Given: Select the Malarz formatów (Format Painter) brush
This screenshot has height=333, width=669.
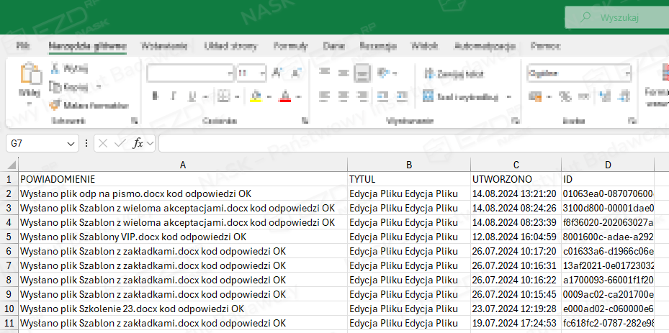Looking at the screenshot, I should (x=56, y=105).
